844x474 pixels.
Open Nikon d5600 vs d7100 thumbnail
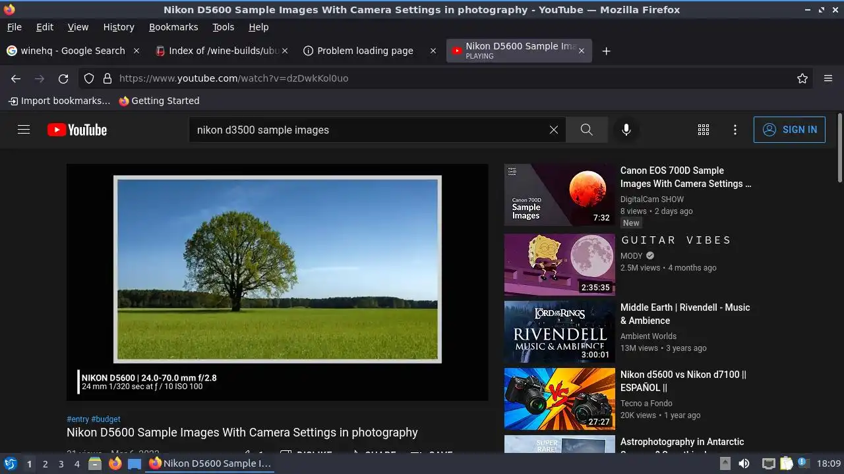pos(559,399)
